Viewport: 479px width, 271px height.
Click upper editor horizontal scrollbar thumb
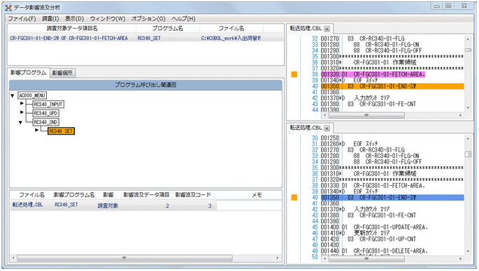tap(366, 115)
